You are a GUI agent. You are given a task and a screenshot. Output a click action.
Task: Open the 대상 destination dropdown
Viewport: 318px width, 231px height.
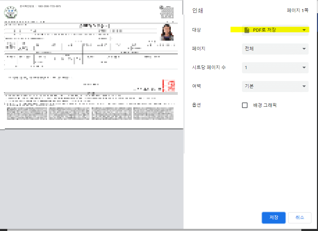pos(275,30)
